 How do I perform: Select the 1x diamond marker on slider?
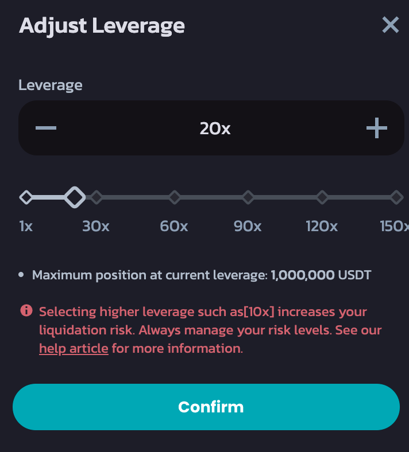[26, 197]
